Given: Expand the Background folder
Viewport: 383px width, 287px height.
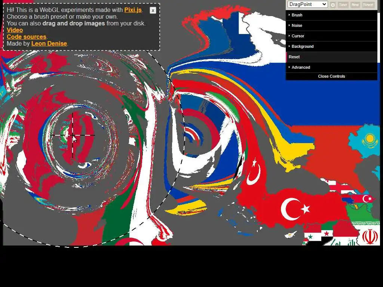Looking at the screenshot, I should coord(331,47).
